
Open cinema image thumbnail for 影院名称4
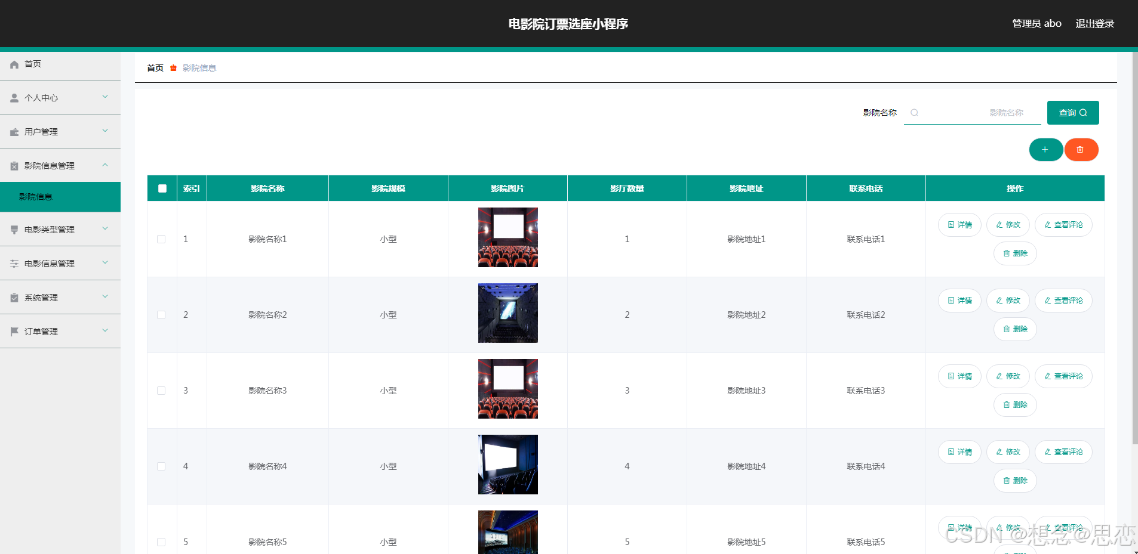(508, 465)
